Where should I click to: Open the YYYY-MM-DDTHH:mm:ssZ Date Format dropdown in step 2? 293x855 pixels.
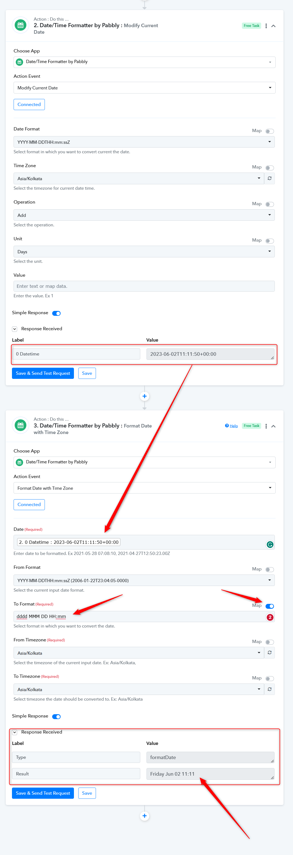pyautogui.click(x=144, y=142)
